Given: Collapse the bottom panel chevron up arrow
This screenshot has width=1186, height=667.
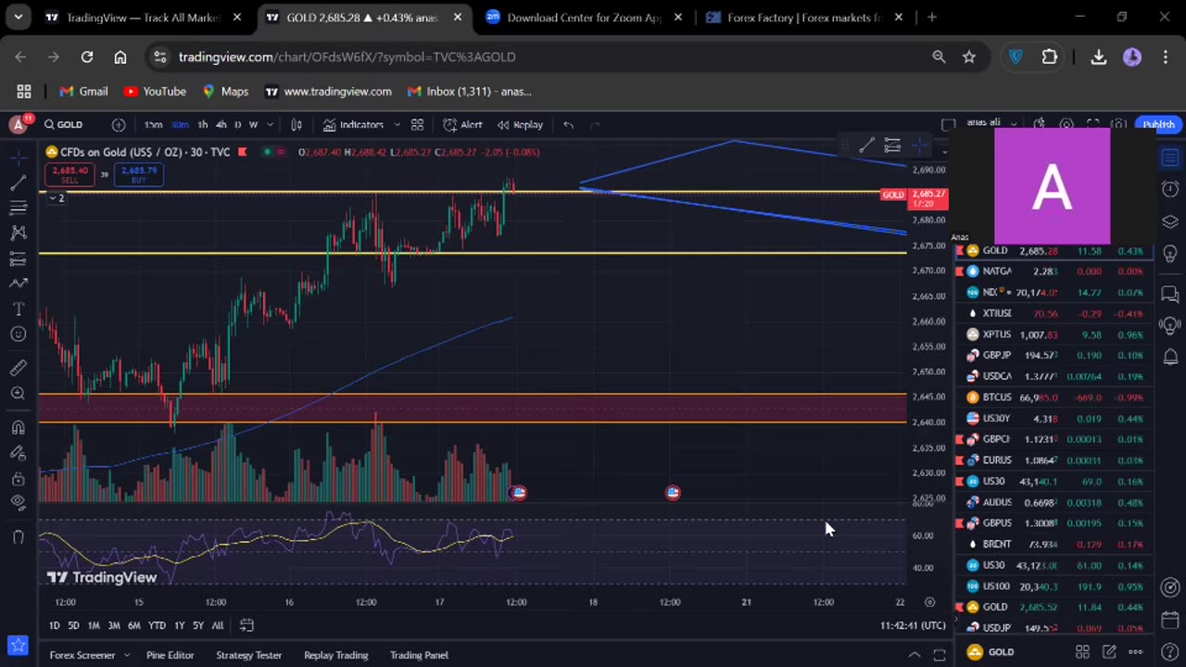Looking at the screenshot, I should [914, 654].
